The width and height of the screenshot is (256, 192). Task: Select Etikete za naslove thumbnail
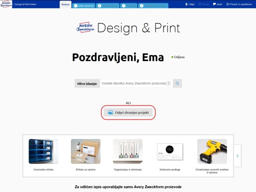(86, 151)
